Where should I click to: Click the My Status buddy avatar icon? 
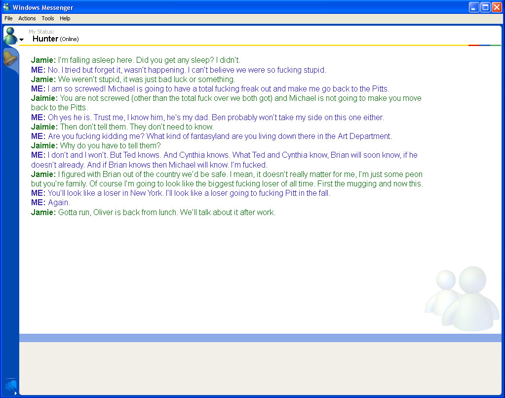10,36
